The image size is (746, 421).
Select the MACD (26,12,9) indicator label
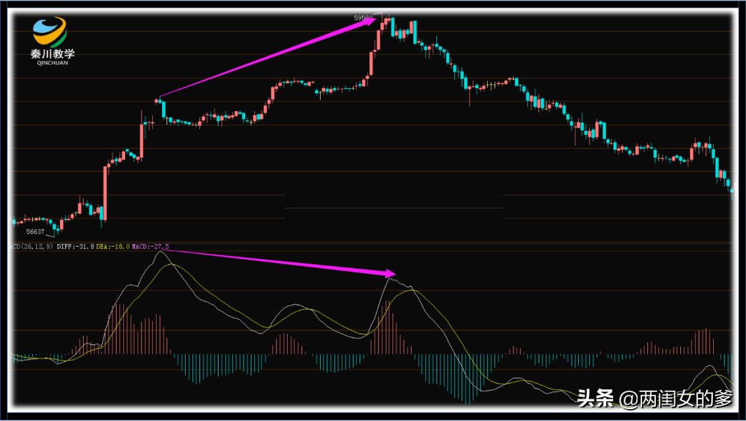tap(32, 247)
